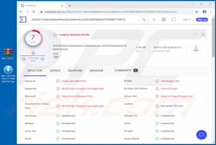The image size is (216, 145).
Task: Click the 7 detection score gauge
Action: pyautogui.click(x=33, y=38)
